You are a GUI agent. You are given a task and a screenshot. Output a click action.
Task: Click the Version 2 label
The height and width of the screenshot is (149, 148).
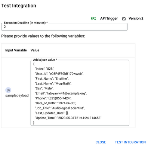136,19
